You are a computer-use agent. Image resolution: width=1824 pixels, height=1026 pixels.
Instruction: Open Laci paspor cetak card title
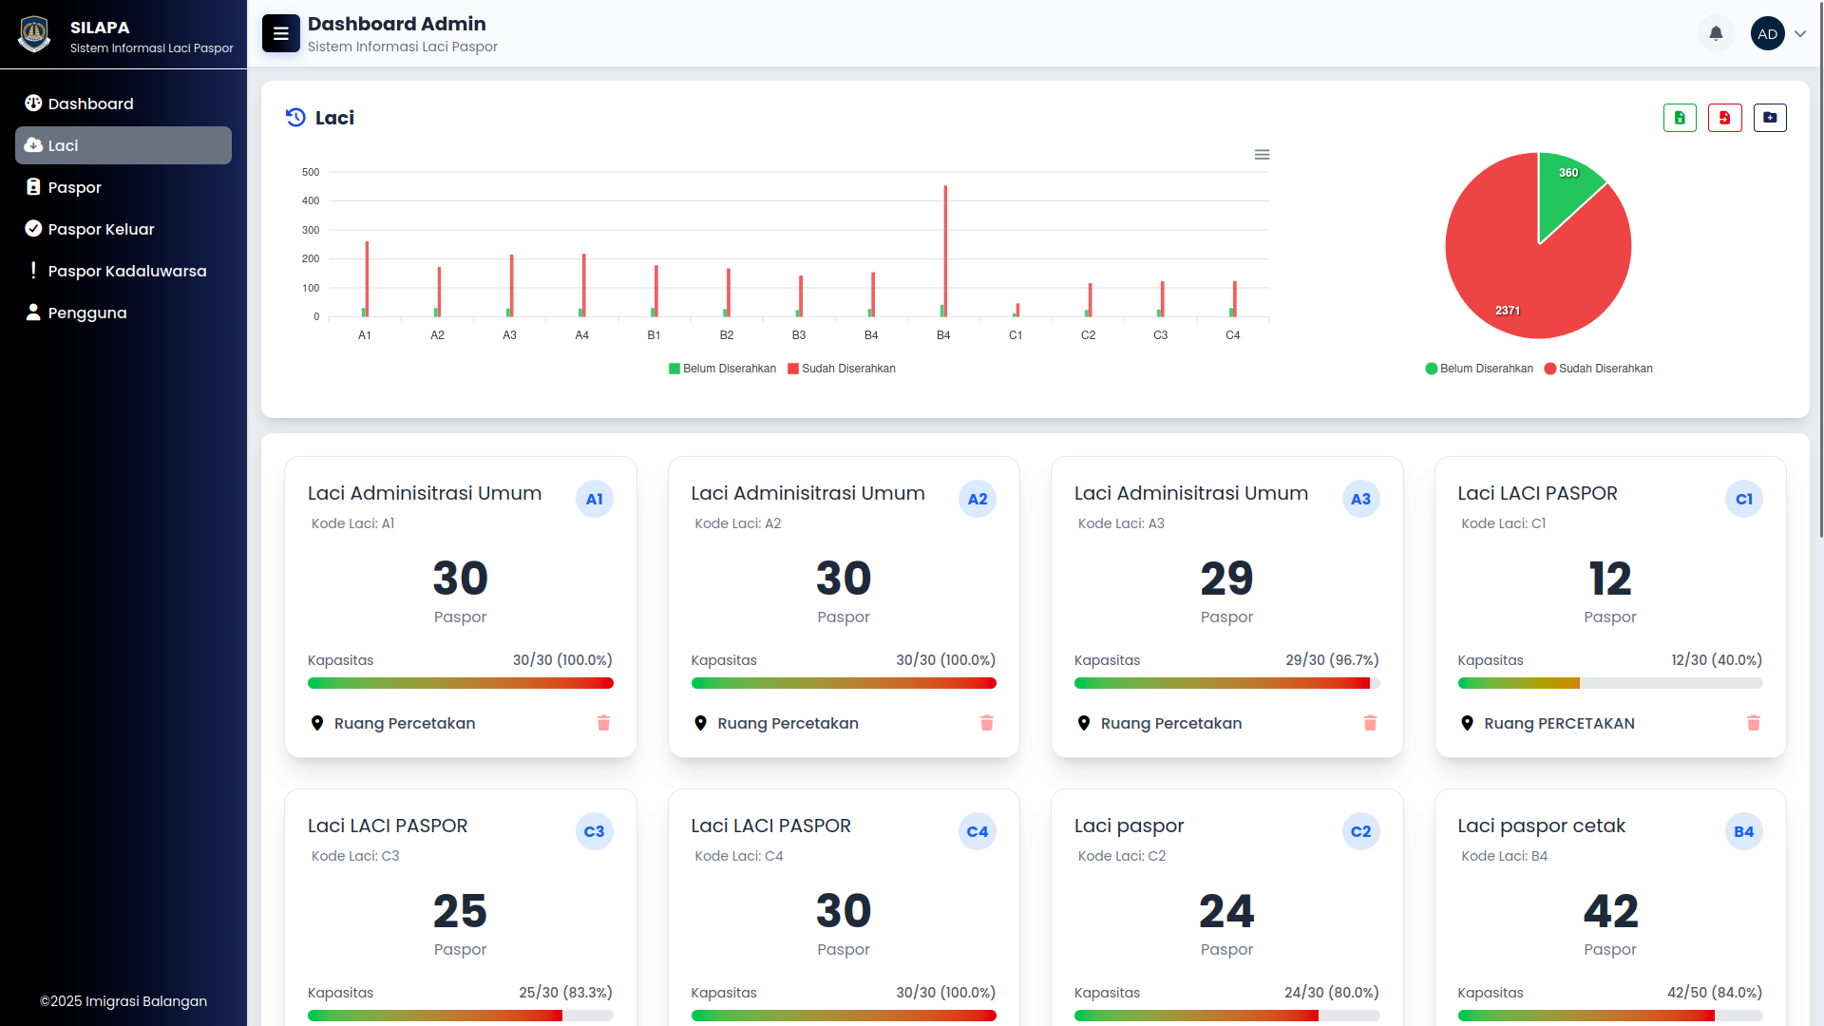[1542, 826]
